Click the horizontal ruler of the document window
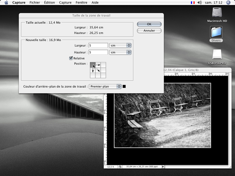Viewport: 235px width, 176px height. point(196,74)
